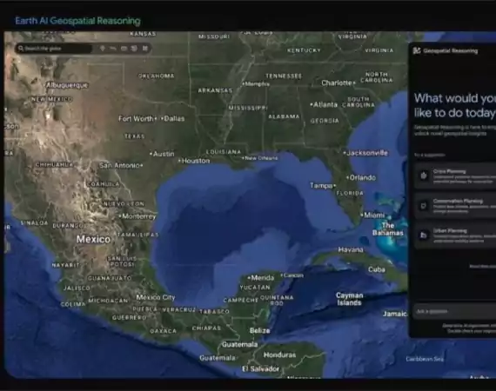Image resolution: width=496 pixels, height=391 pixels.
Task: Select the Atlanta city label
Action: coord(325,104)
